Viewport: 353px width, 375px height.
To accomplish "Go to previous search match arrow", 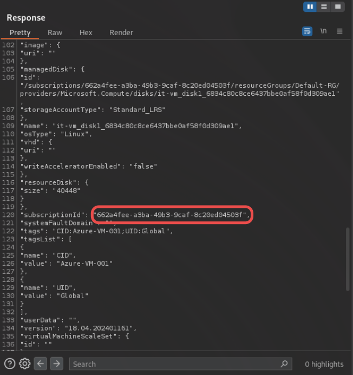I will click(42, 364).
